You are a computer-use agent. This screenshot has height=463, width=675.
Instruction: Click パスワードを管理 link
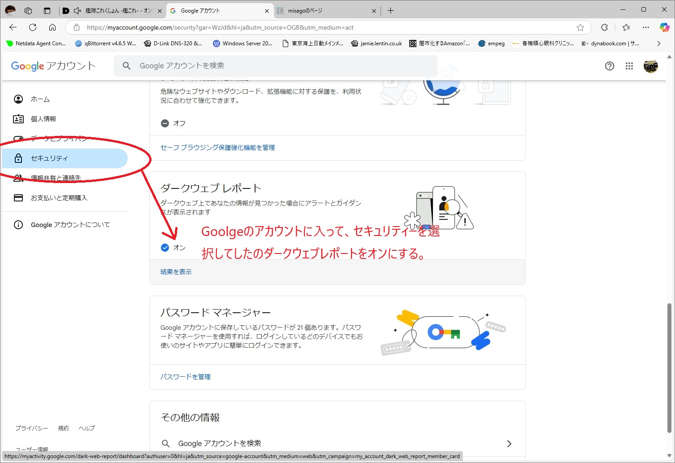[185, 377]
